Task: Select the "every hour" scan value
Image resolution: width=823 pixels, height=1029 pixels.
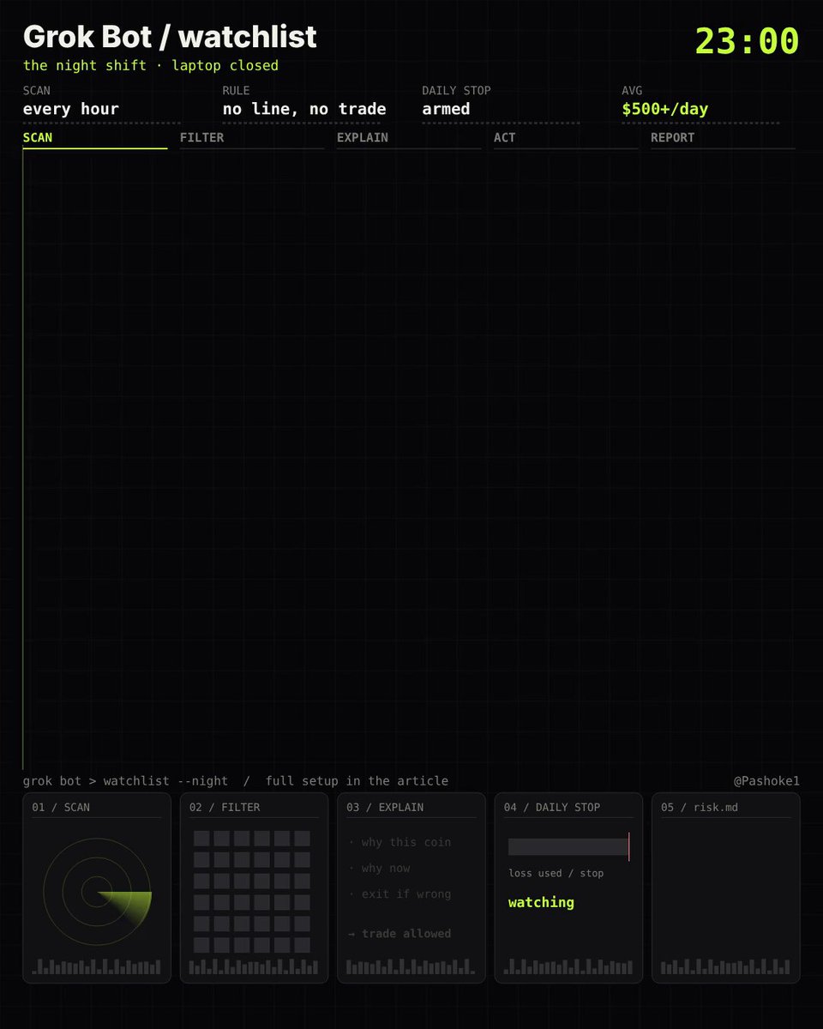Action: tap(71, 109)
